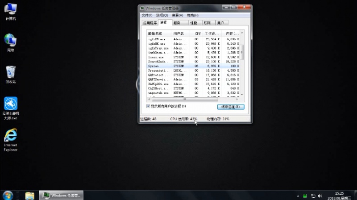Select the QQPTServic... process row

193,79
